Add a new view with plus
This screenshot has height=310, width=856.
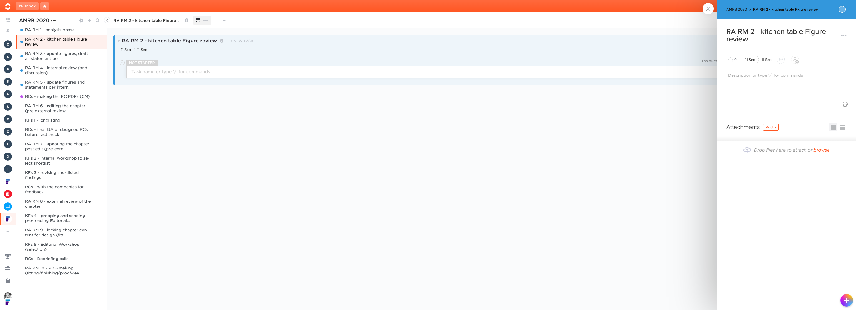(224, 21)
